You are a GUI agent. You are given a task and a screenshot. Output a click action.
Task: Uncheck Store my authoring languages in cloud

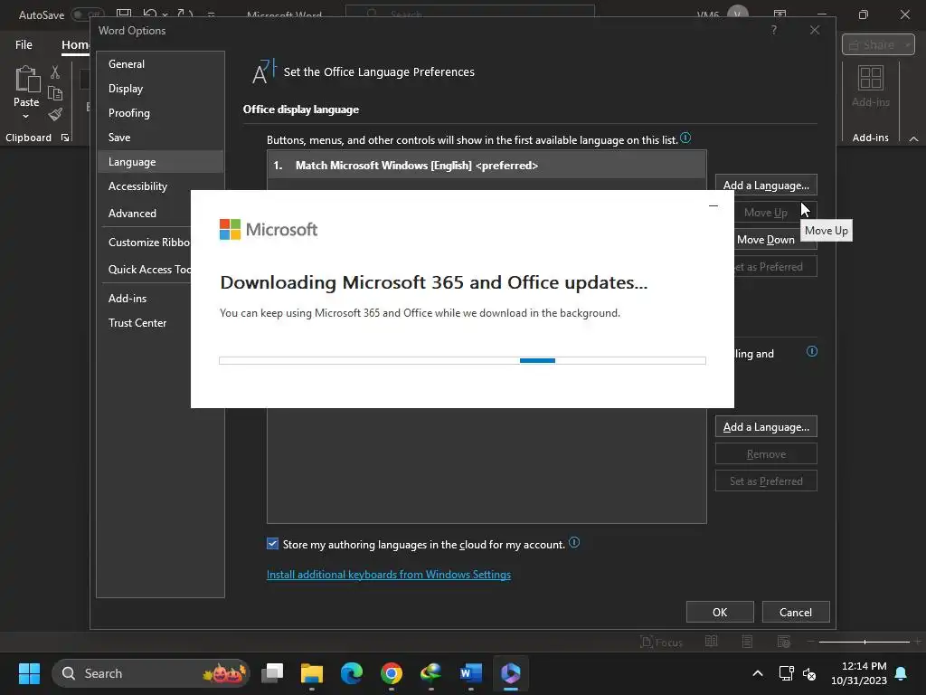(x=272, y=544)
